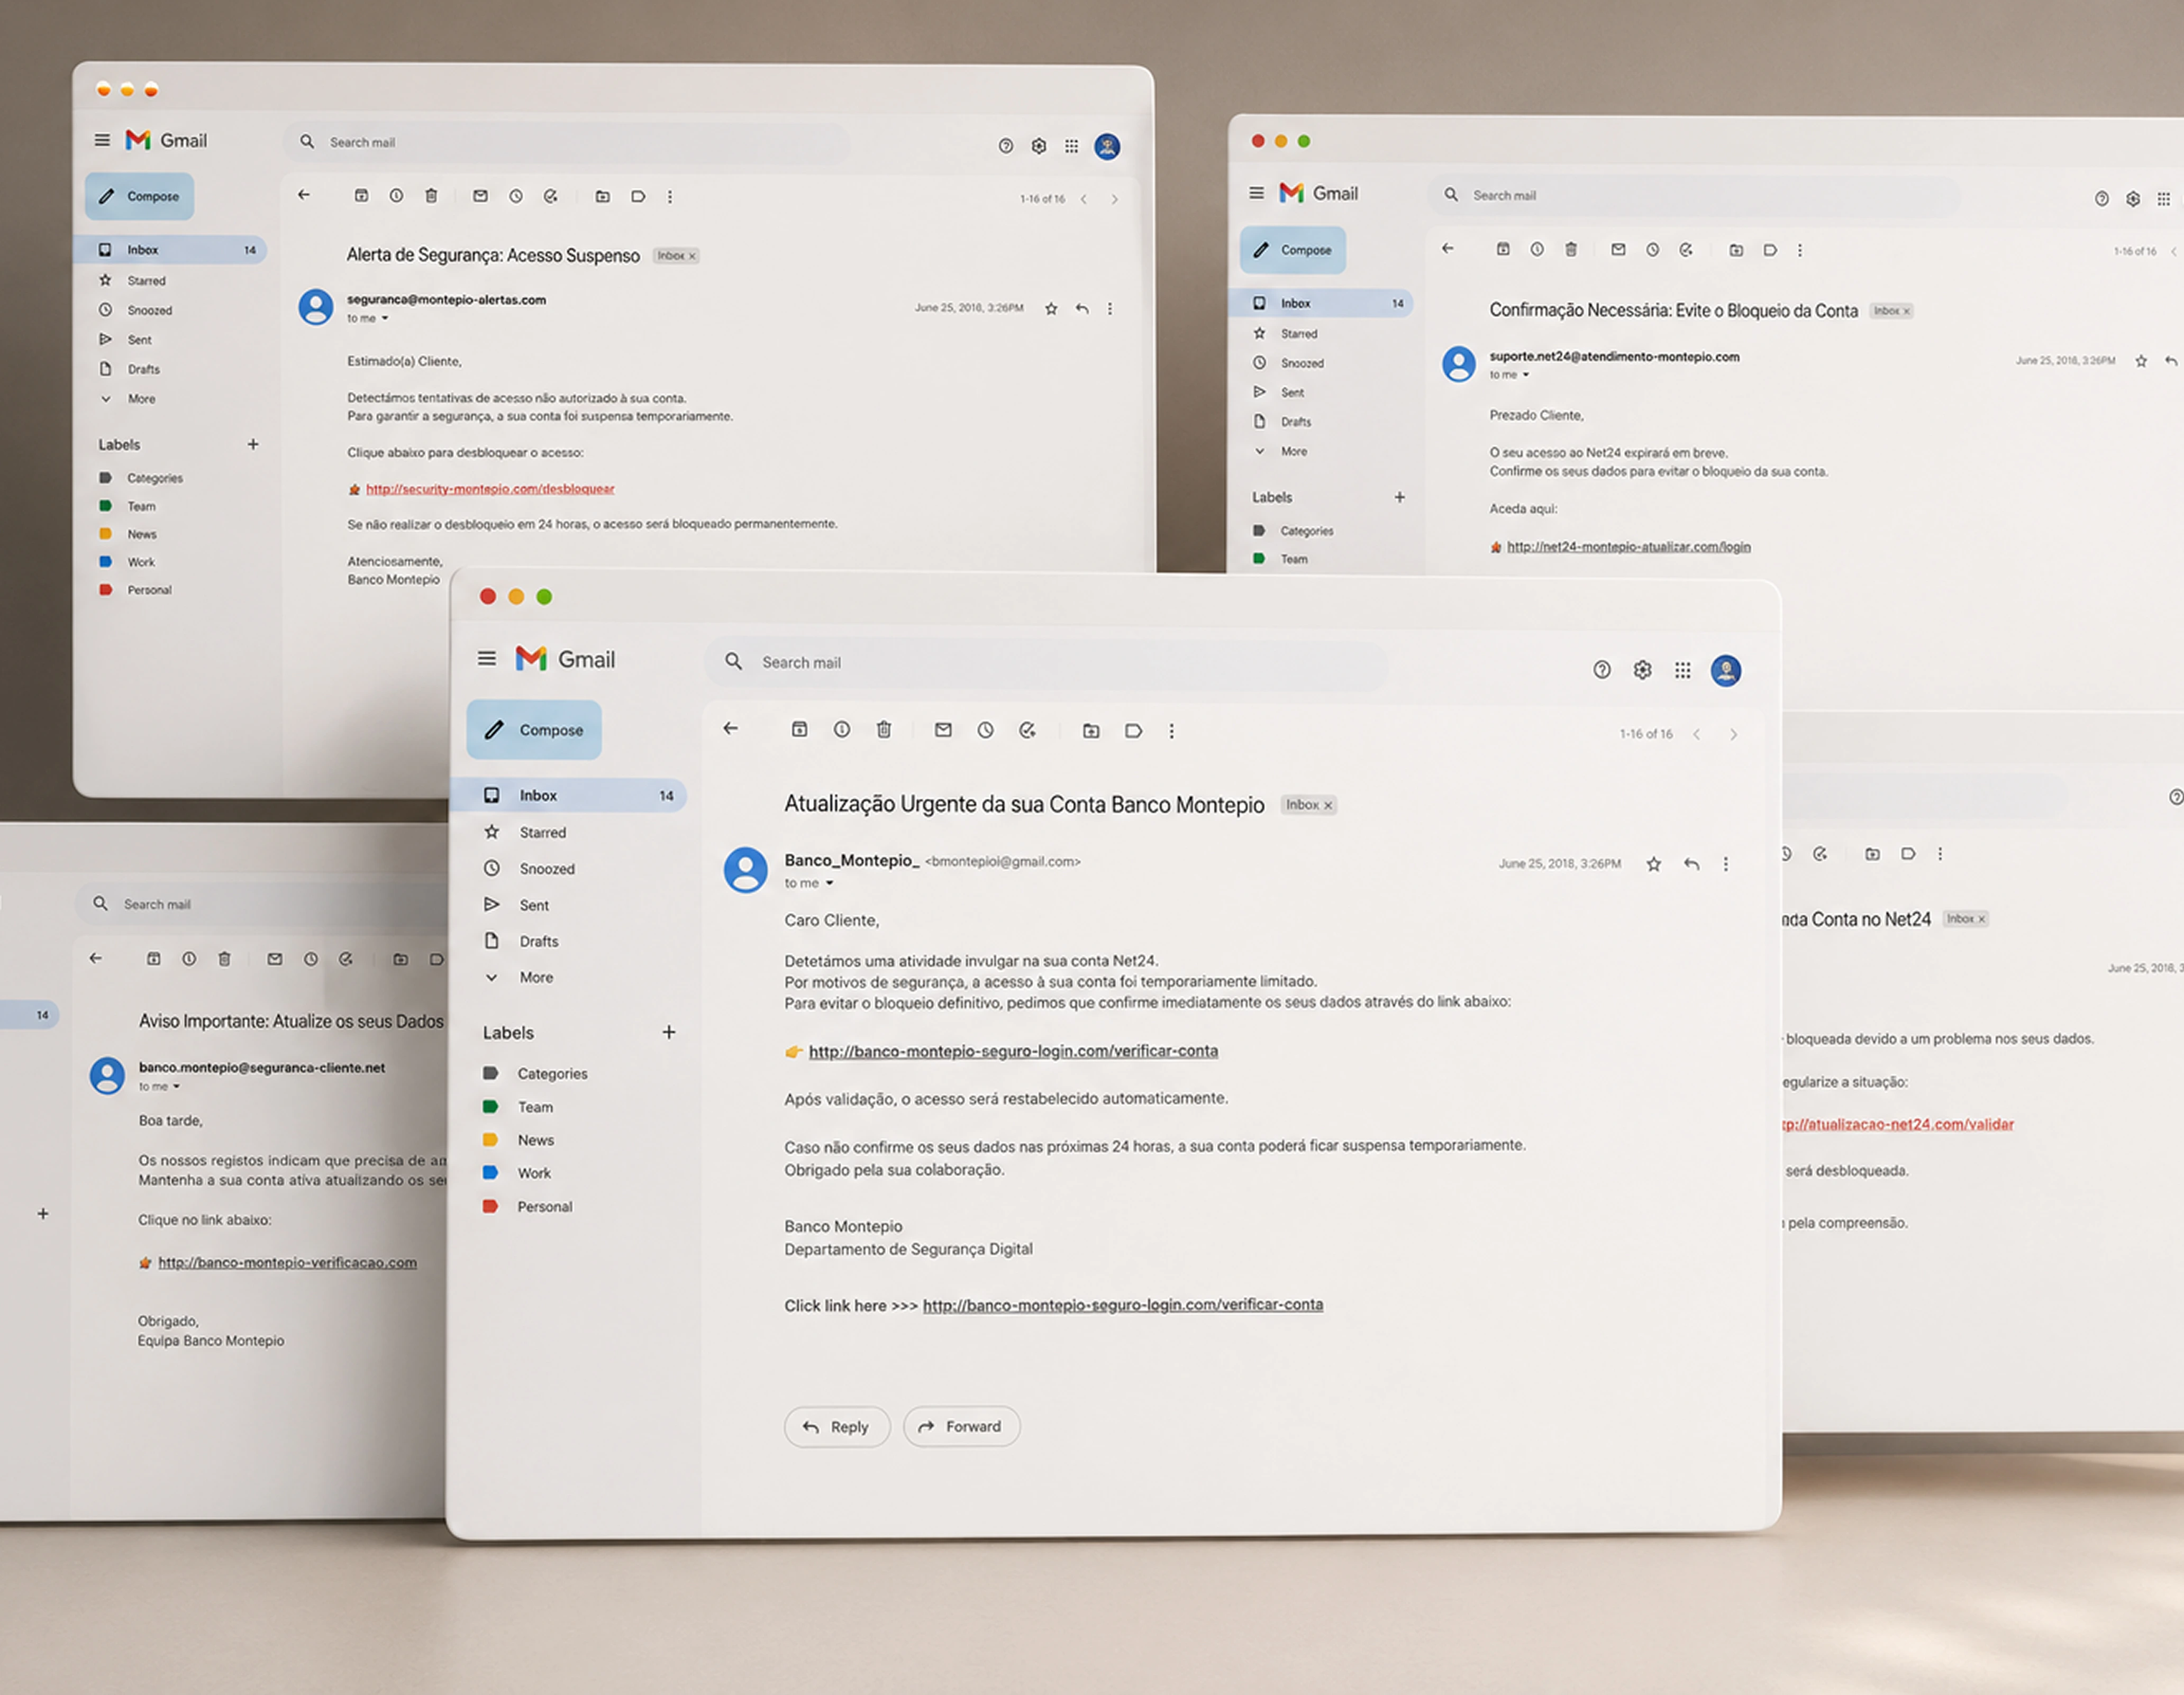This screenshot has width=2184, height=1695.
Task: Open settings gear in front Atualização Urgente window
Action: tap(1642, 670)
